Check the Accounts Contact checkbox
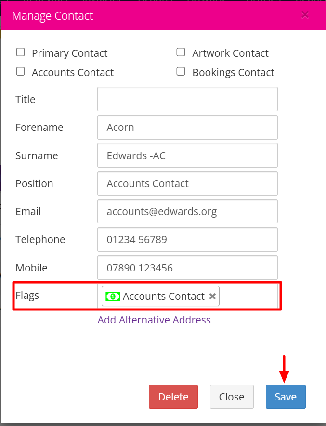Viewport: 326px width, 426px height. tap(20, 72)
